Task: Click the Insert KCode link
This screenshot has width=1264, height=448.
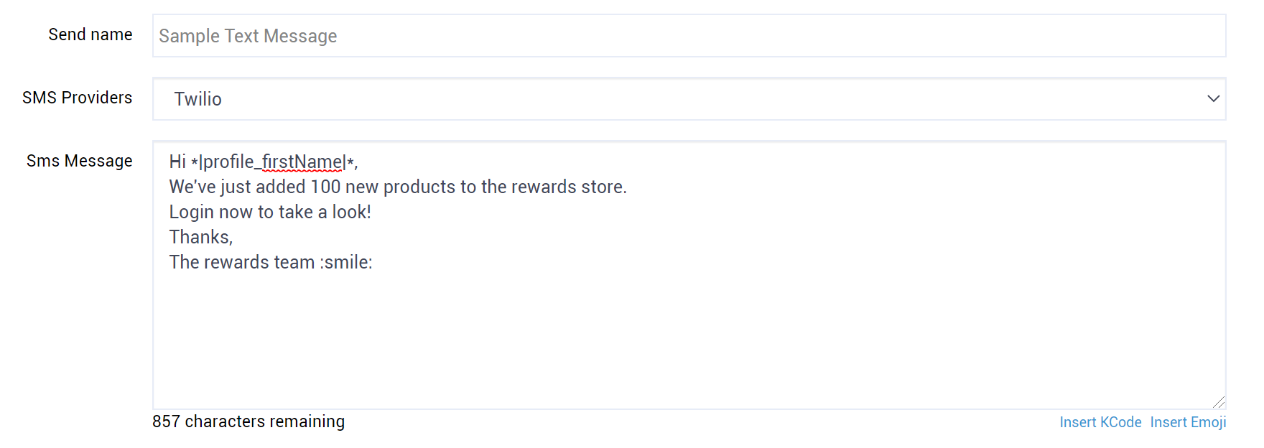Action: pos(1100,422)
